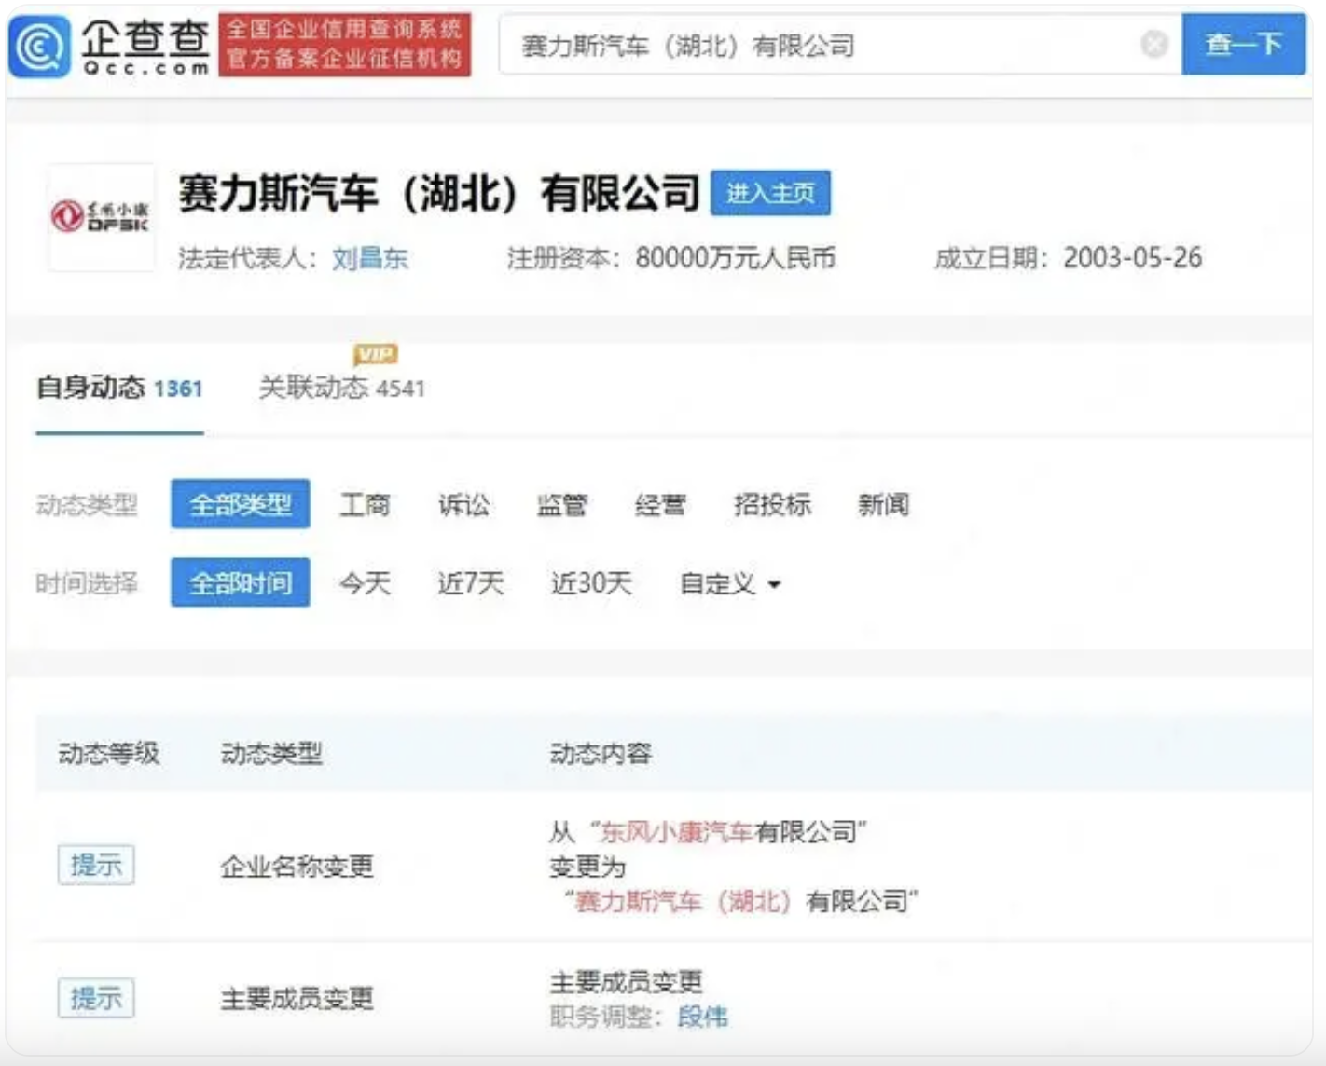Click the Qcc.com logo icon
Screen dimensions: 1326x1066
(x=39, y=46)
